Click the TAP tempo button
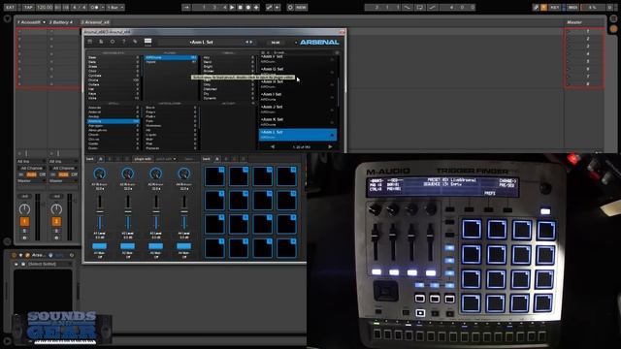 [28, 7]
